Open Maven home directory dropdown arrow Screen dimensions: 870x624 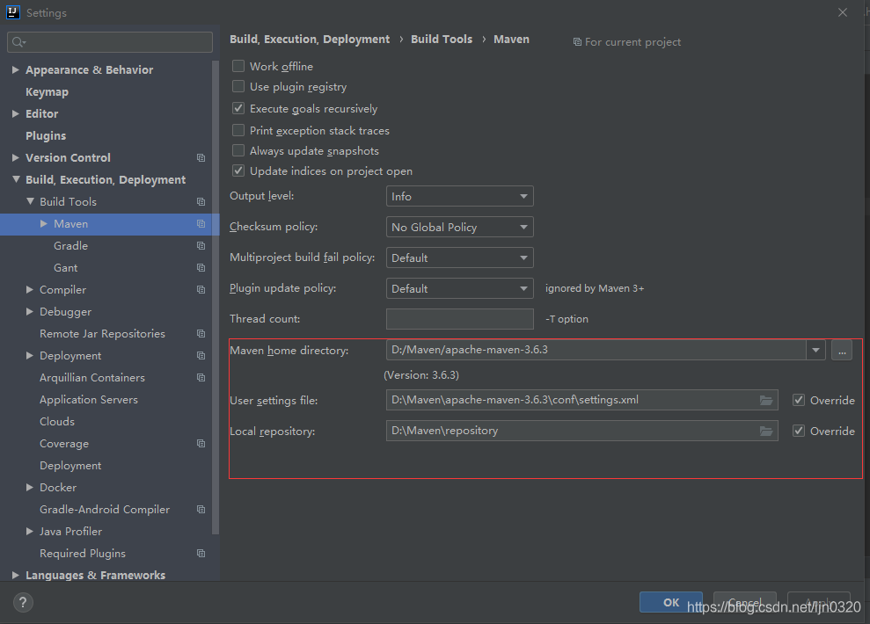tap(817, 351)
